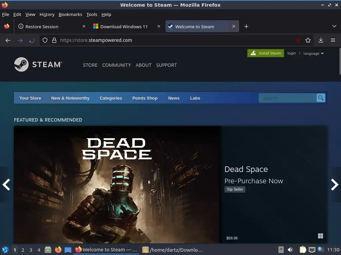Open the volume control in the system tray
This screenshot has width=341, height=255.
pyautogui.click(x=290, y=250)
